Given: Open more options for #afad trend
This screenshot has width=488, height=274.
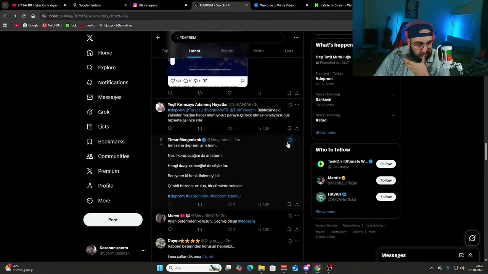Looking at the screenshot, I should 393,116.
